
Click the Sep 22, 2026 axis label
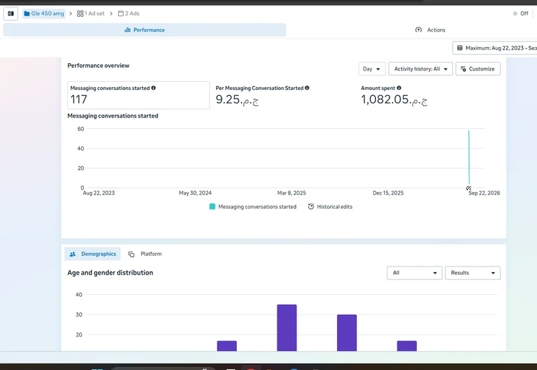(x=484, y=193)
